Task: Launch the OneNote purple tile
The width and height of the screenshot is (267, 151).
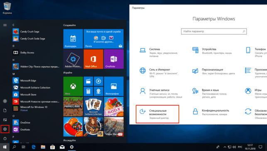Action: pyautogui.click(x=114, y=59)
